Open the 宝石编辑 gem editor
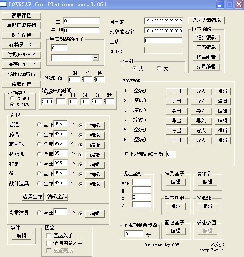Screen dimensions: 244x257 [x=206, y=48]
